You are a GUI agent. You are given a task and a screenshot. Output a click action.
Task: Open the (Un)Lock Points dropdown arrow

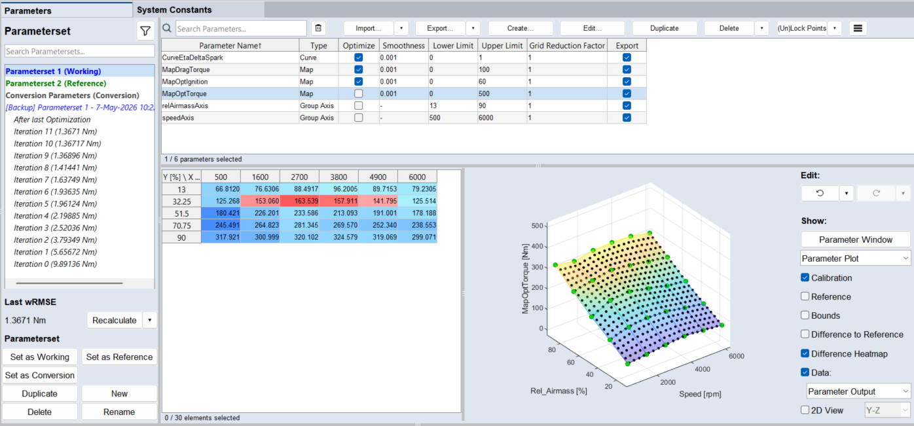(x=835, y=28)
